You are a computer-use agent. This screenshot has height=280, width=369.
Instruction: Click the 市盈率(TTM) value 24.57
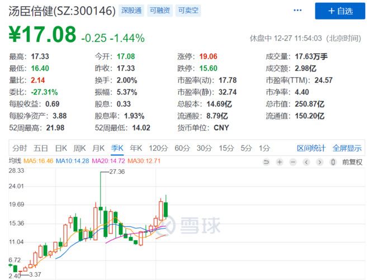[x=324, y=80]
